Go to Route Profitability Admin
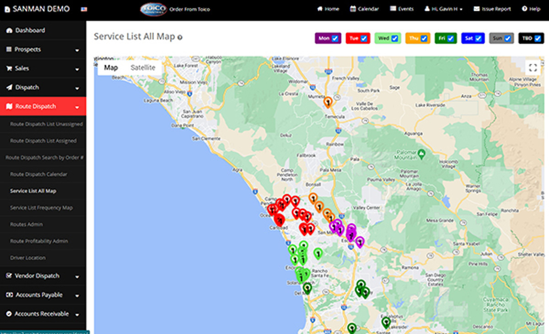The width and height of the screenshot is (549, 334). click(x=39, y=241)
